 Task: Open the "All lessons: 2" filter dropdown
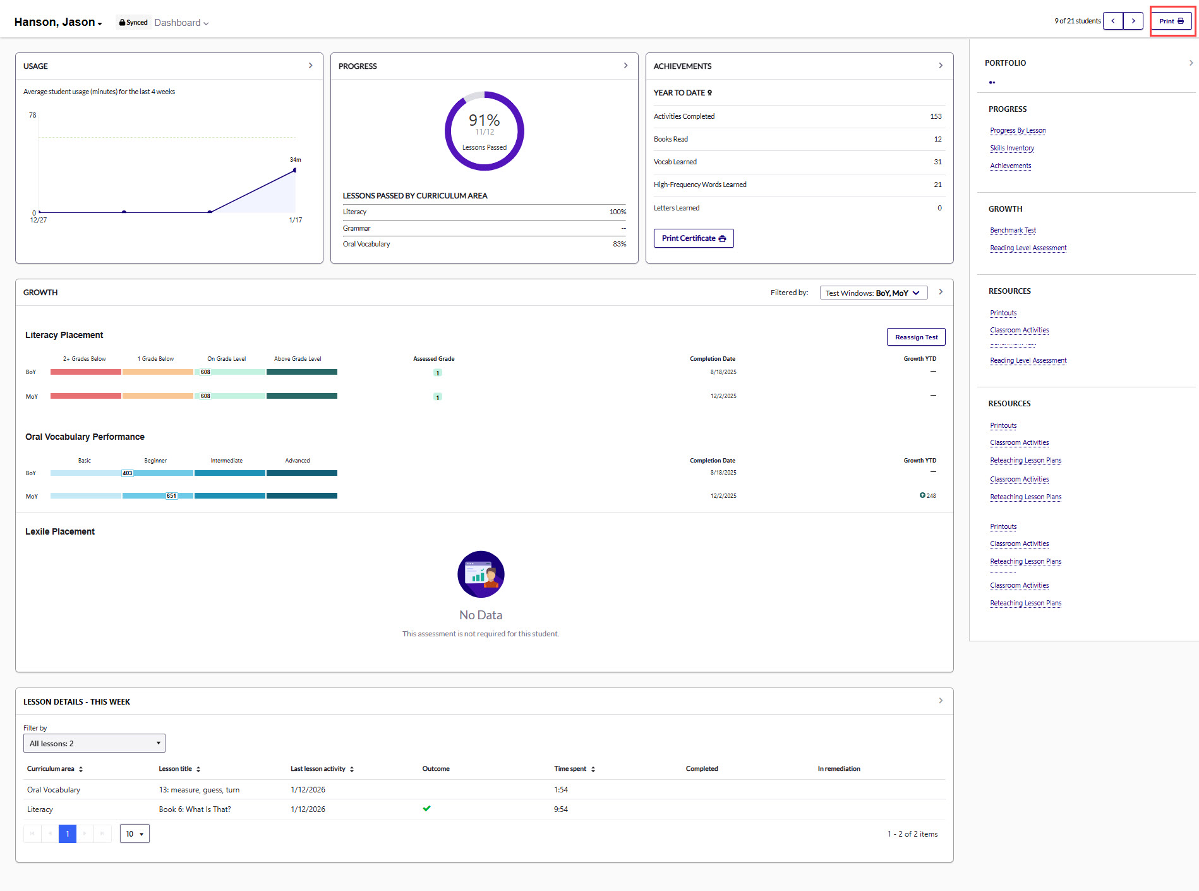93,742
